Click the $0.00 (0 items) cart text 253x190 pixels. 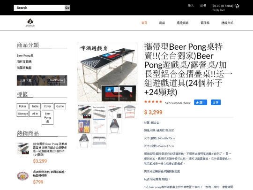point(223,6)
